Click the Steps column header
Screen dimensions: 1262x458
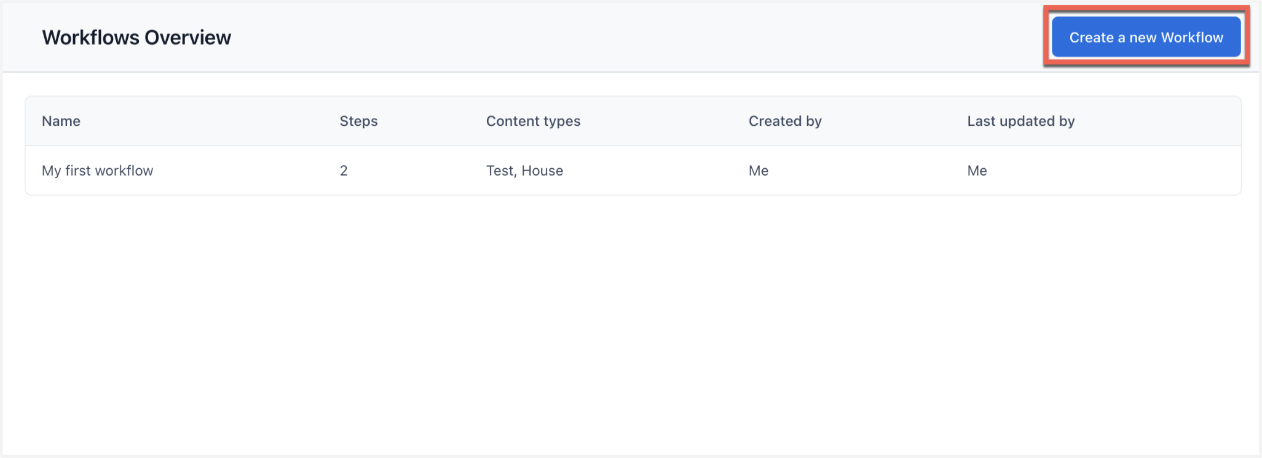(x=358, y=121)
